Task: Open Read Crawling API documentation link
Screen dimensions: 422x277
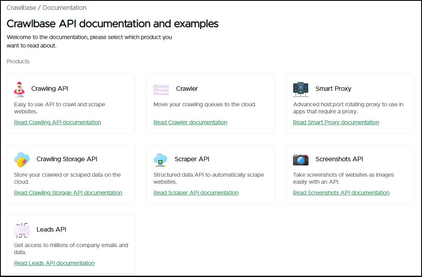Action: tap(57, 122)
